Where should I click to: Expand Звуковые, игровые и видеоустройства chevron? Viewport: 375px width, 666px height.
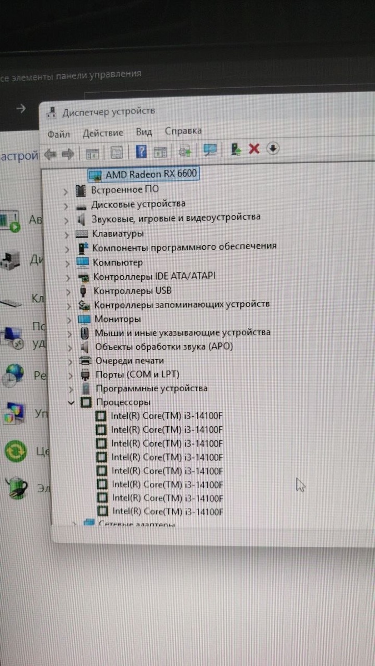[66, 220]
